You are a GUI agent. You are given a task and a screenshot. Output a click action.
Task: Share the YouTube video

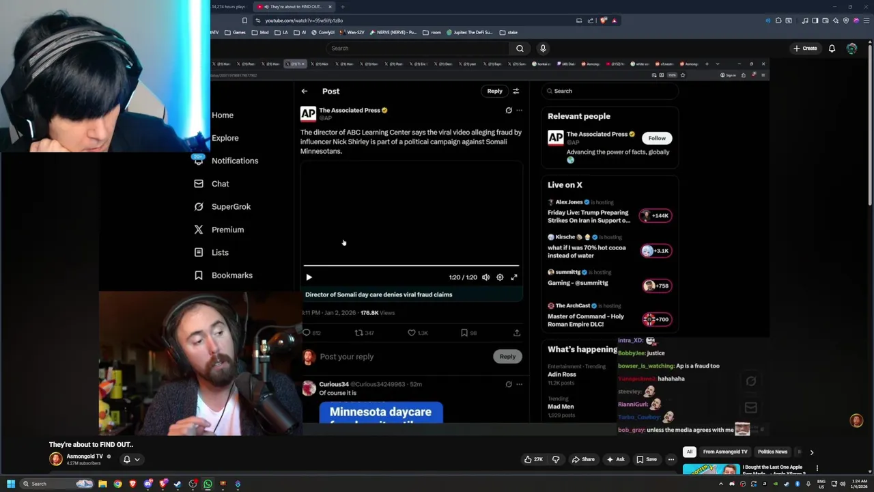(583, 459)
